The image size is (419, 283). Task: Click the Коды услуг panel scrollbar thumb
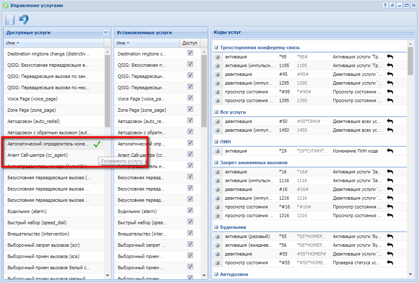[x=410, y=60]
